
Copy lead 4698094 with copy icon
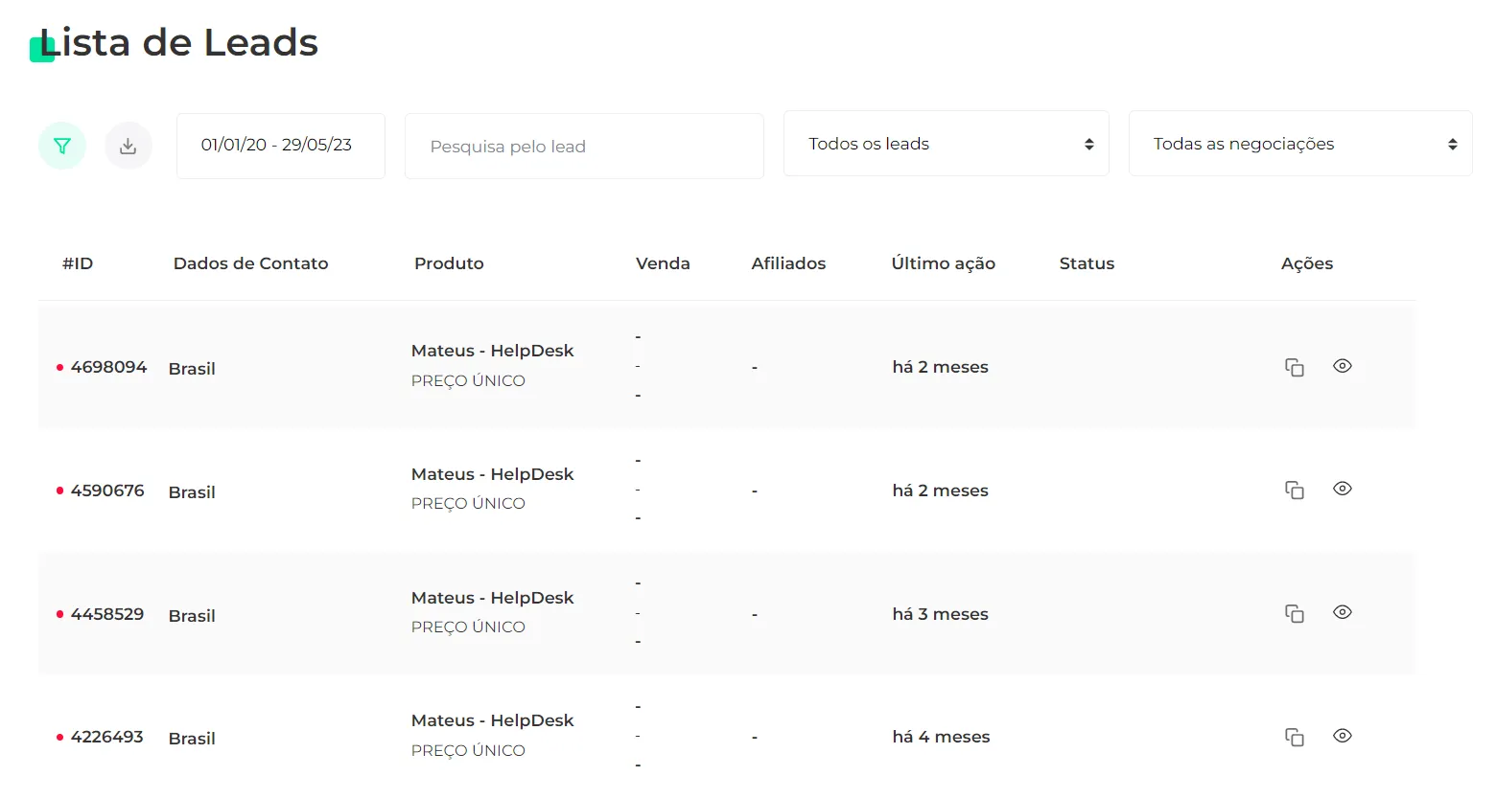(1295, 367)
